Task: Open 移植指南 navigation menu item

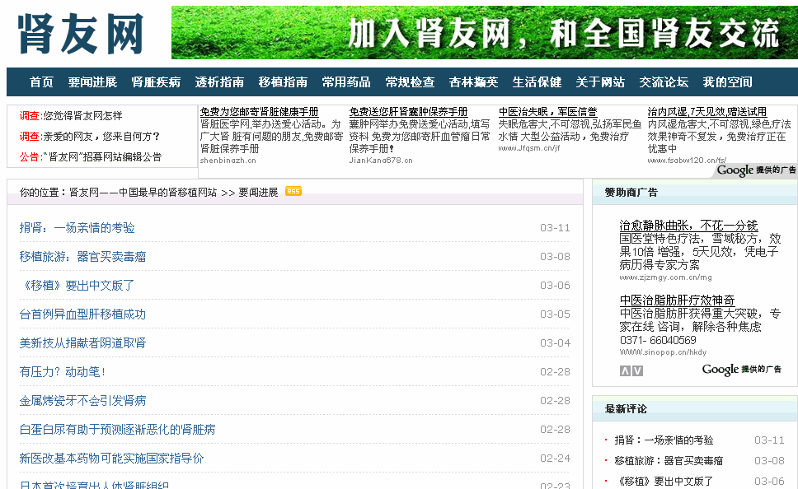Action: coord(283,82)
